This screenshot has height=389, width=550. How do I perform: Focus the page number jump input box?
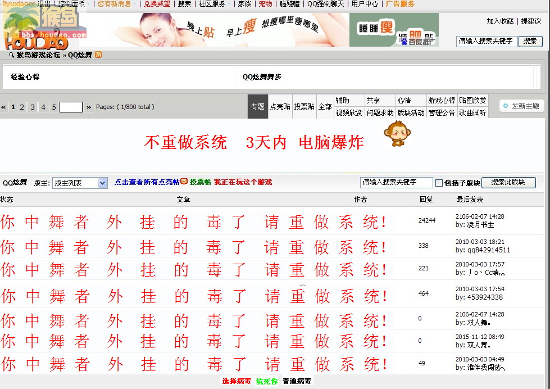pos(71,107)
